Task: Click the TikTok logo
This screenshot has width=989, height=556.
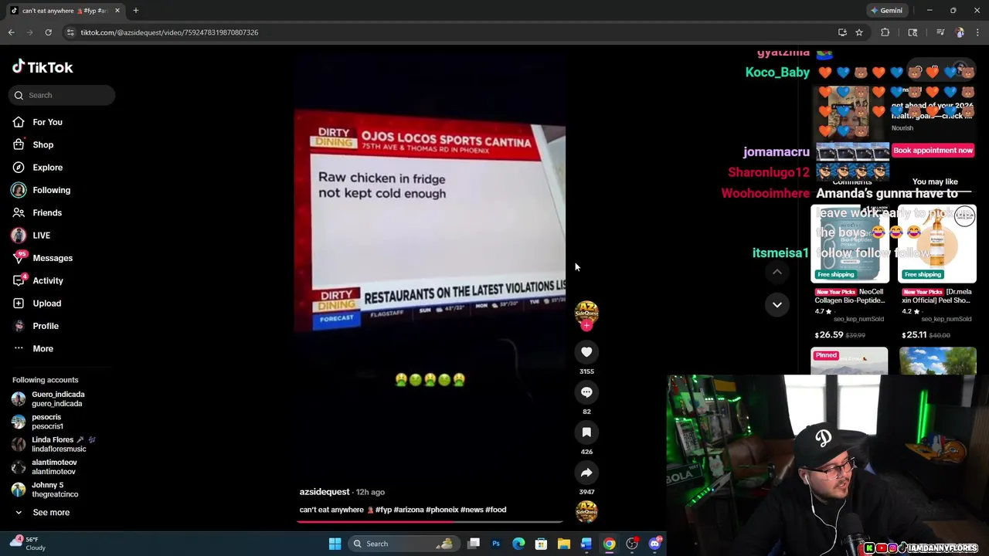Action: coord(42,67)
